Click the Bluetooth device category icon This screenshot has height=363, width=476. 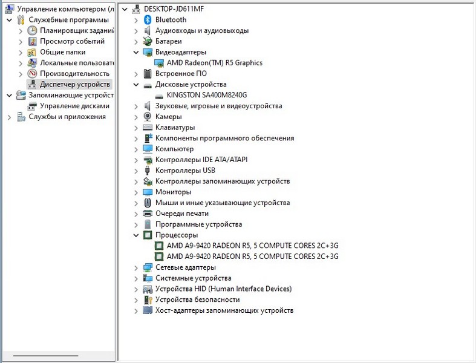(148, 20)
